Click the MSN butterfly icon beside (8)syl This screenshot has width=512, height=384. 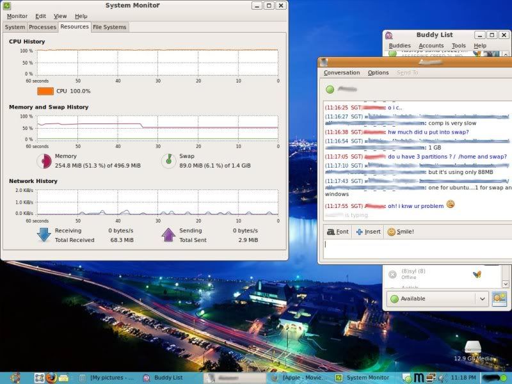coord(477,275)
